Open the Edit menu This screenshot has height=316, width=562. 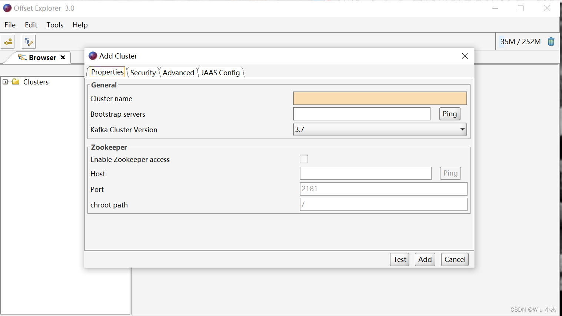(31, 25)
